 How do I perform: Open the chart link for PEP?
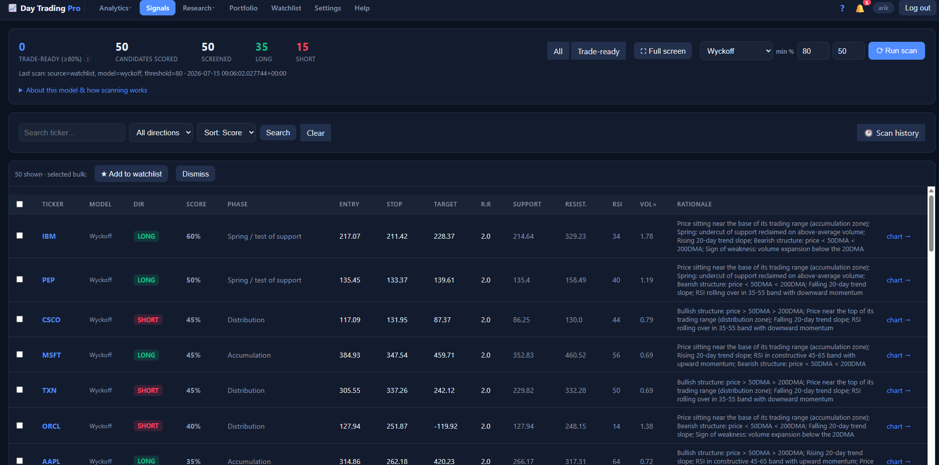point(898,280)
